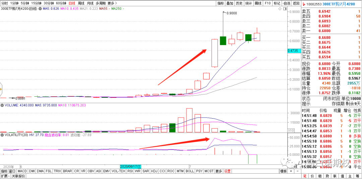Screen dimensions: 362x179
Task: Click the left edge panel handle arrow
Action: 1,89
